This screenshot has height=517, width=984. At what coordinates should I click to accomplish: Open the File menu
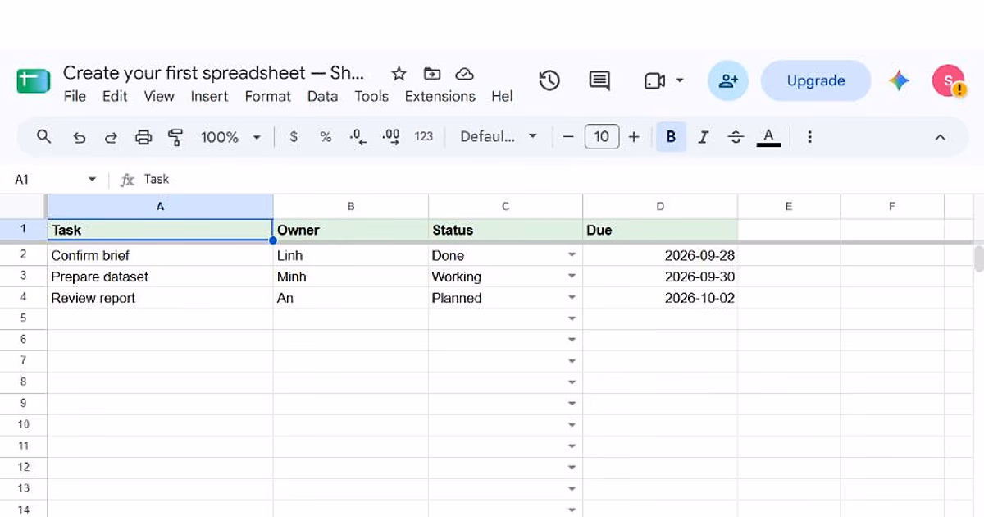tap(75, 96)
